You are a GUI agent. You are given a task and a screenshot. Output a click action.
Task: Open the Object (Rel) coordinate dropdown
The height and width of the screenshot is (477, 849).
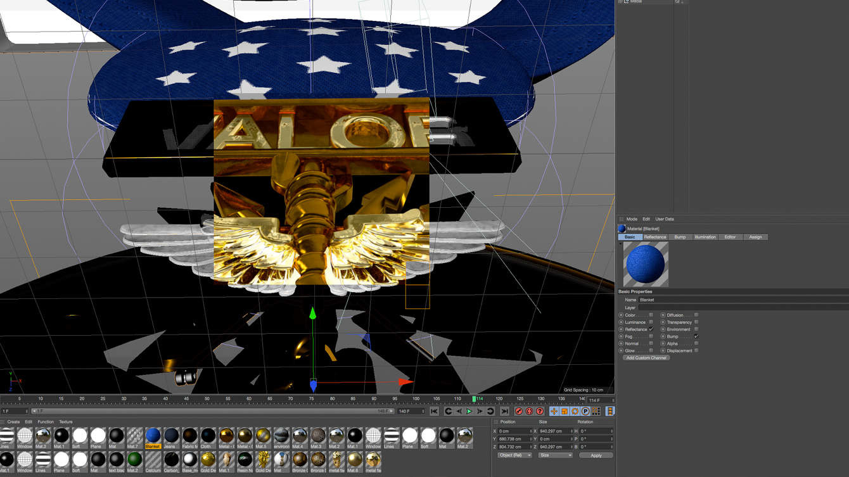coord(514,455)
